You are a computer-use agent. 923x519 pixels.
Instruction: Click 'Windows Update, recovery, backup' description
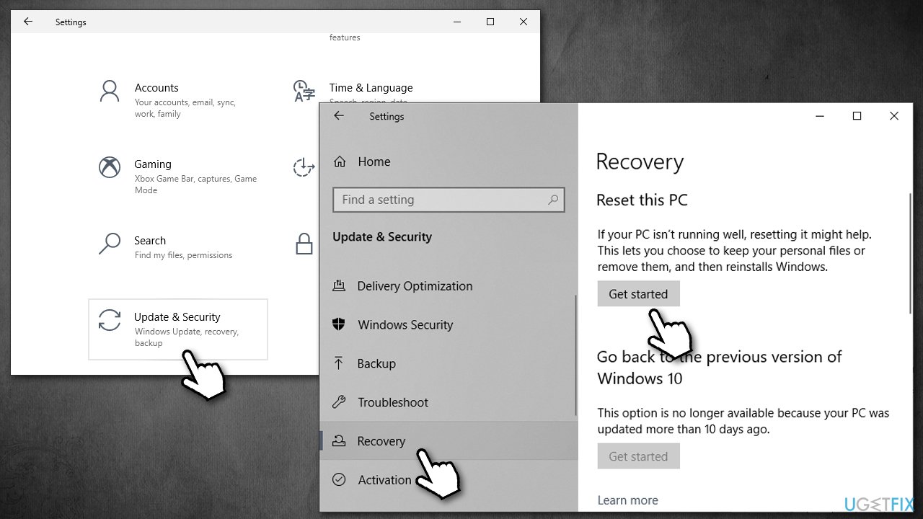186,337
